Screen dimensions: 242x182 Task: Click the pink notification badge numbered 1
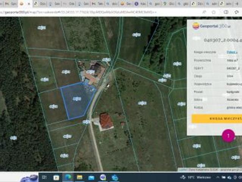228,135
